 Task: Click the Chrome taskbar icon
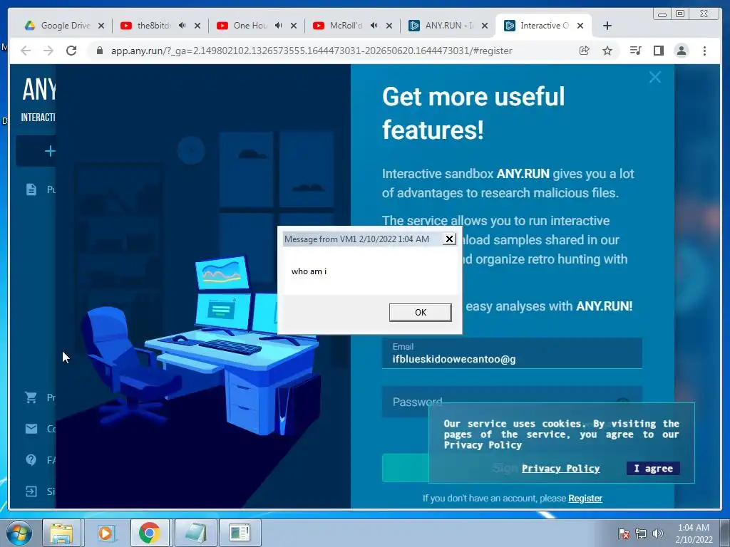150,533
